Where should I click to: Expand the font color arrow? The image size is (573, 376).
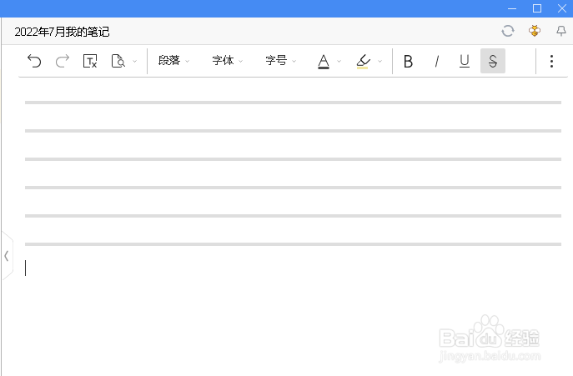(x=339, y=62)
